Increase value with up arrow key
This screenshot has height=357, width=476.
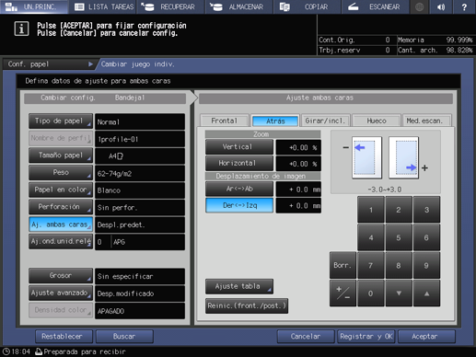point(426,294)
